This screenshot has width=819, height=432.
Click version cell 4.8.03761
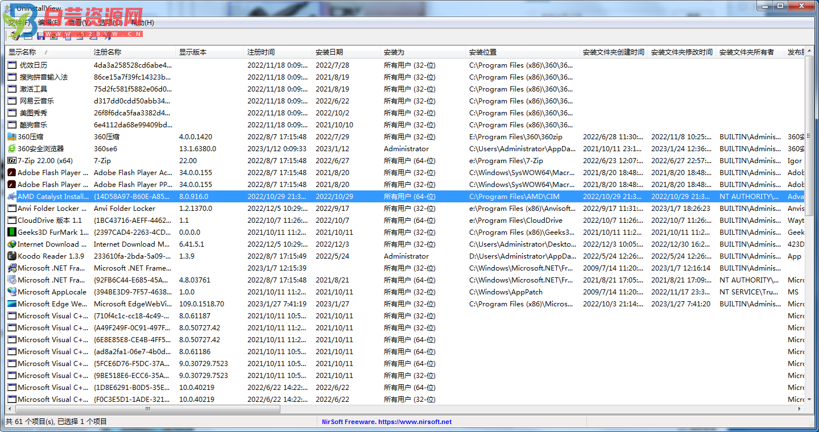point(195,280)
